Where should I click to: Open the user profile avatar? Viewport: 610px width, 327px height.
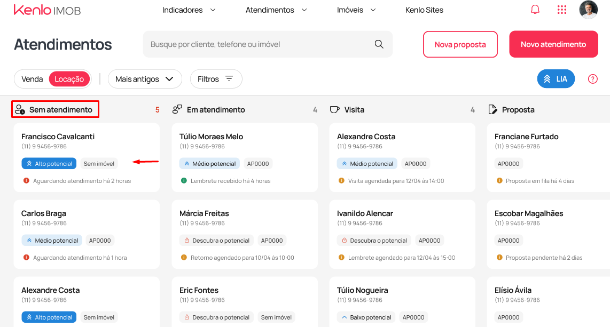(588, 9)
